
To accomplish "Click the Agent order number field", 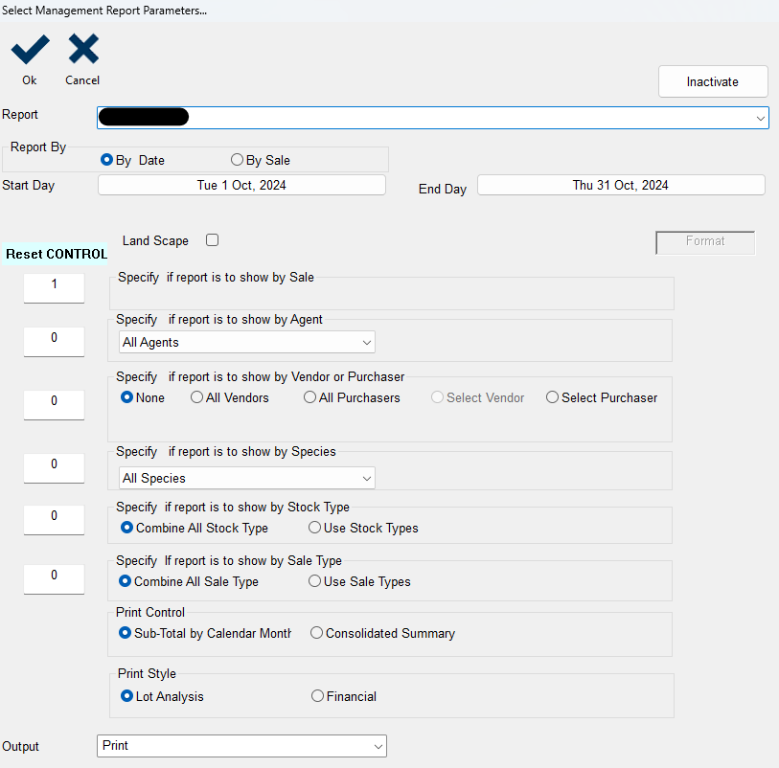I will click(x=55, y=342).
